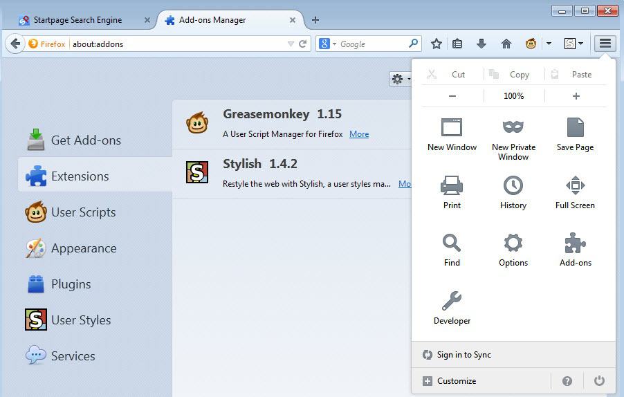The width and height of the screenshot is (624, 397).
Task: Open the help question mark icon
Action: tap(567, 381)
